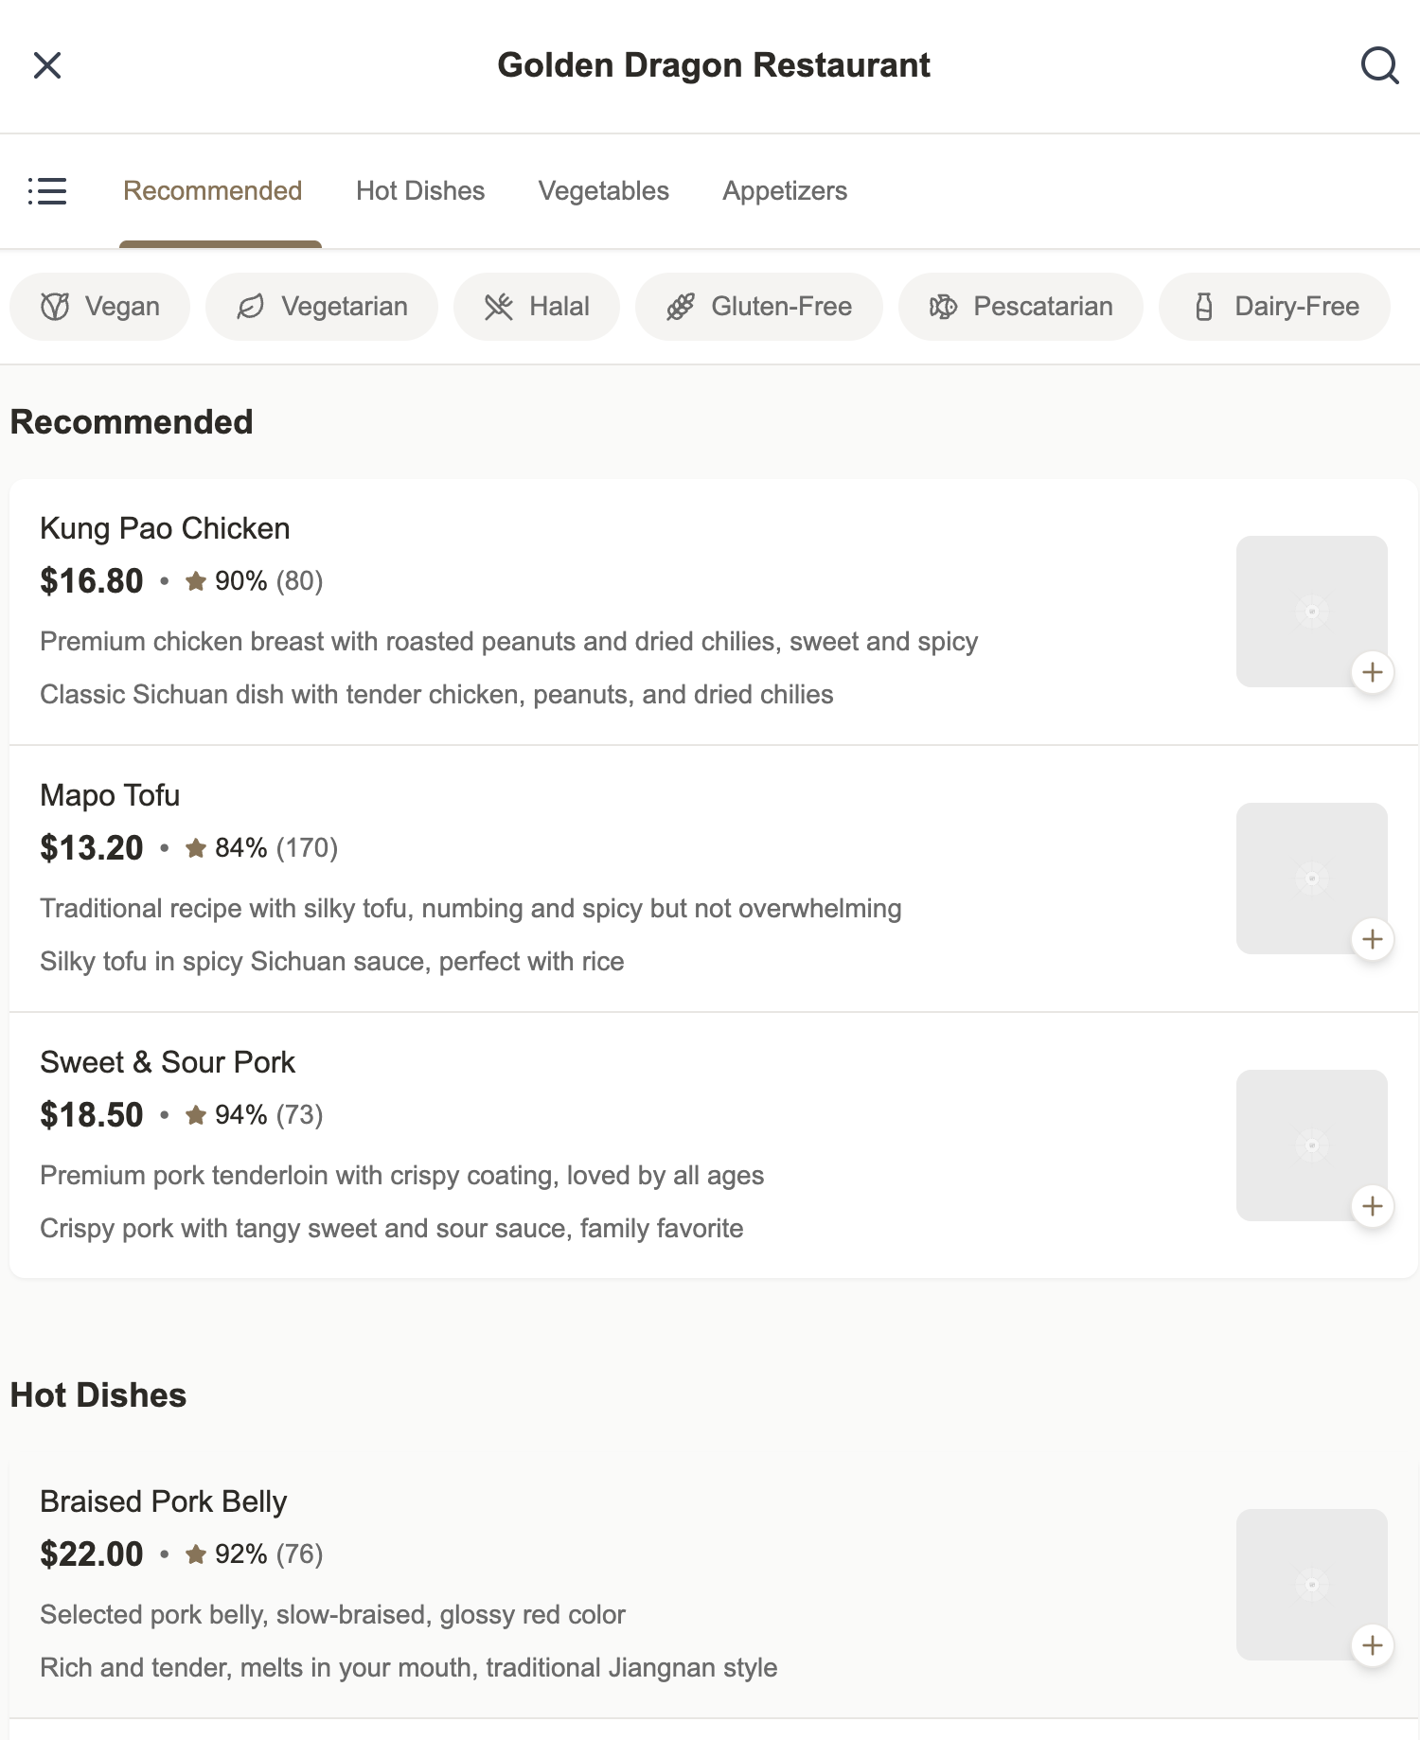Switch to the Vegetables tab
This screenshot has width=1420, height=1740.
point(603,191)
